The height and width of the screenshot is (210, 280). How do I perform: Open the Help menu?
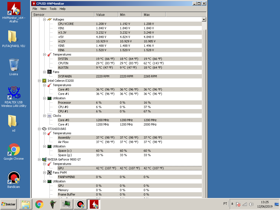pos(63,9)
